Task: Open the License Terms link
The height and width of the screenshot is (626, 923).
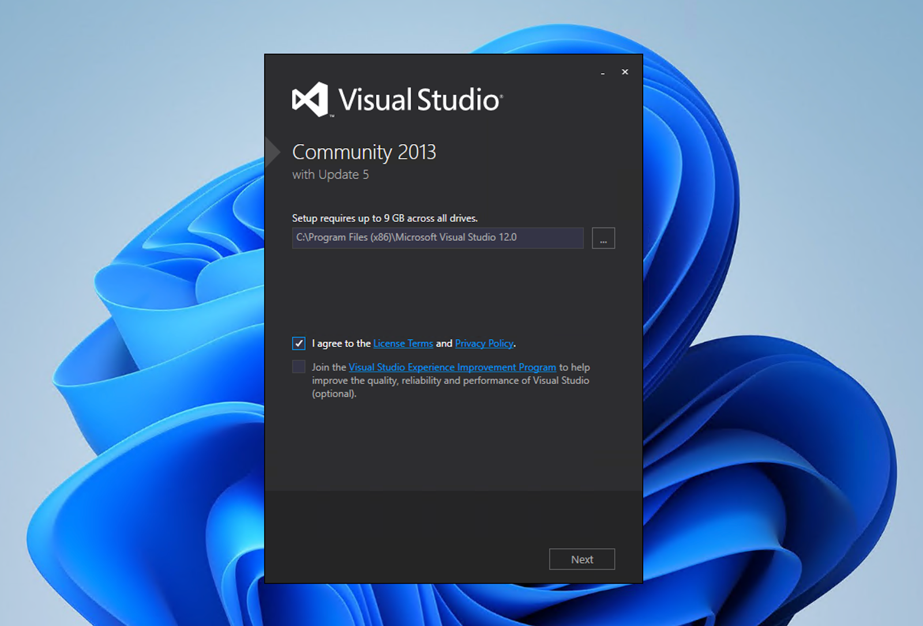Action: [x=403, y=344]
